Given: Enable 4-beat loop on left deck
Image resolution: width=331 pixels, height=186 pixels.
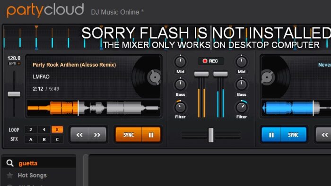Looking at the screenshot, I should 44,129.
